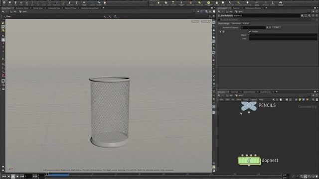Open network editor Tools menu
Viewport: 319px width, 179px height.
[x=246, y=99]
